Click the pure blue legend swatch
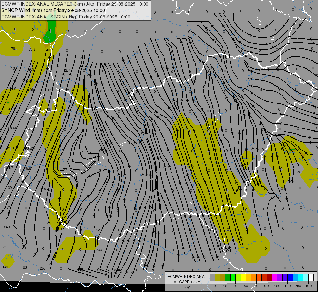This screenshot has width=318, height=292. click(x=290, y=277)
